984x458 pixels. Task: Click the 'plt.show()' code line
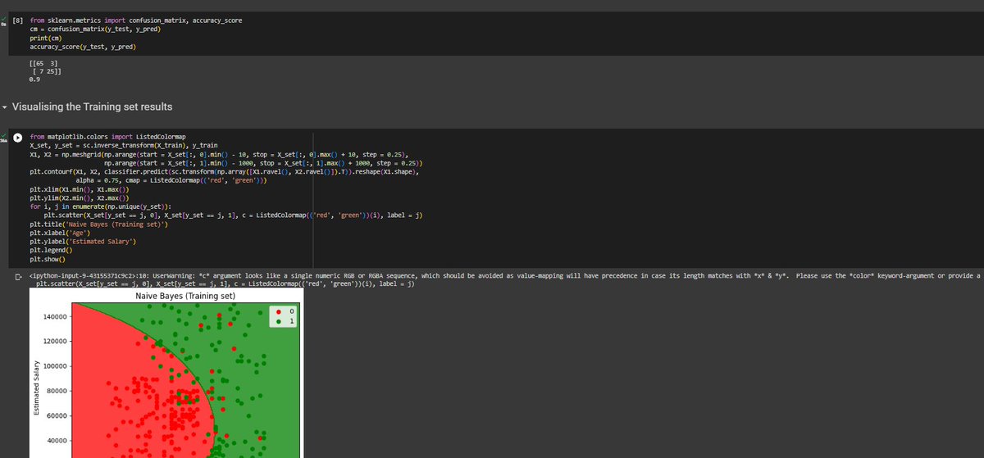click(48, 258)
